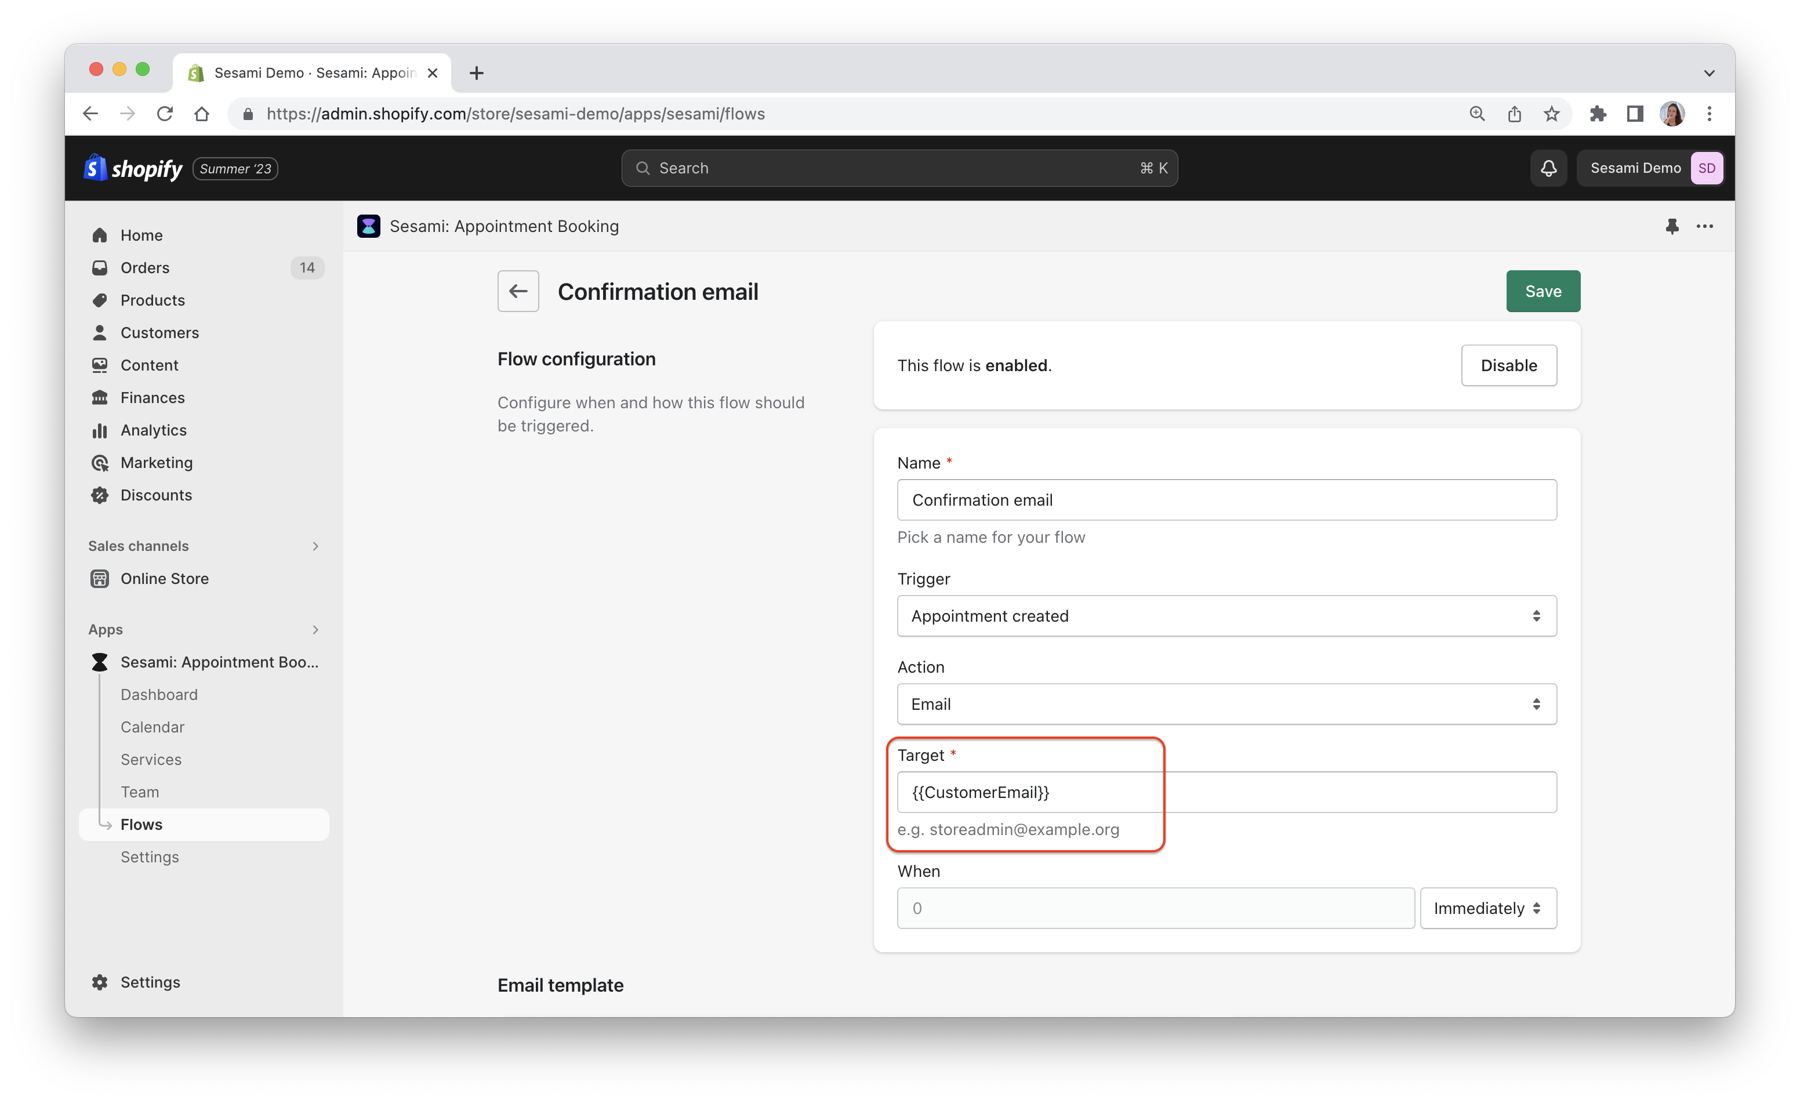
Task: Click the Target email input field
Action: 1226,792
